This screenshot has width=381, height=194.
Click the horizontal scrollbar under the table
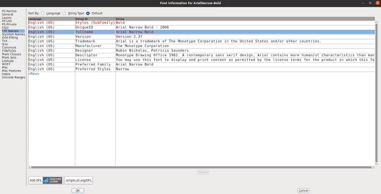pyautogui.click(x=201, y=167)
